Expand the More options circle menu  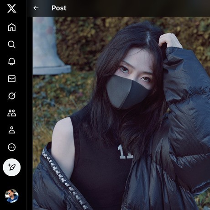point(12,147)
